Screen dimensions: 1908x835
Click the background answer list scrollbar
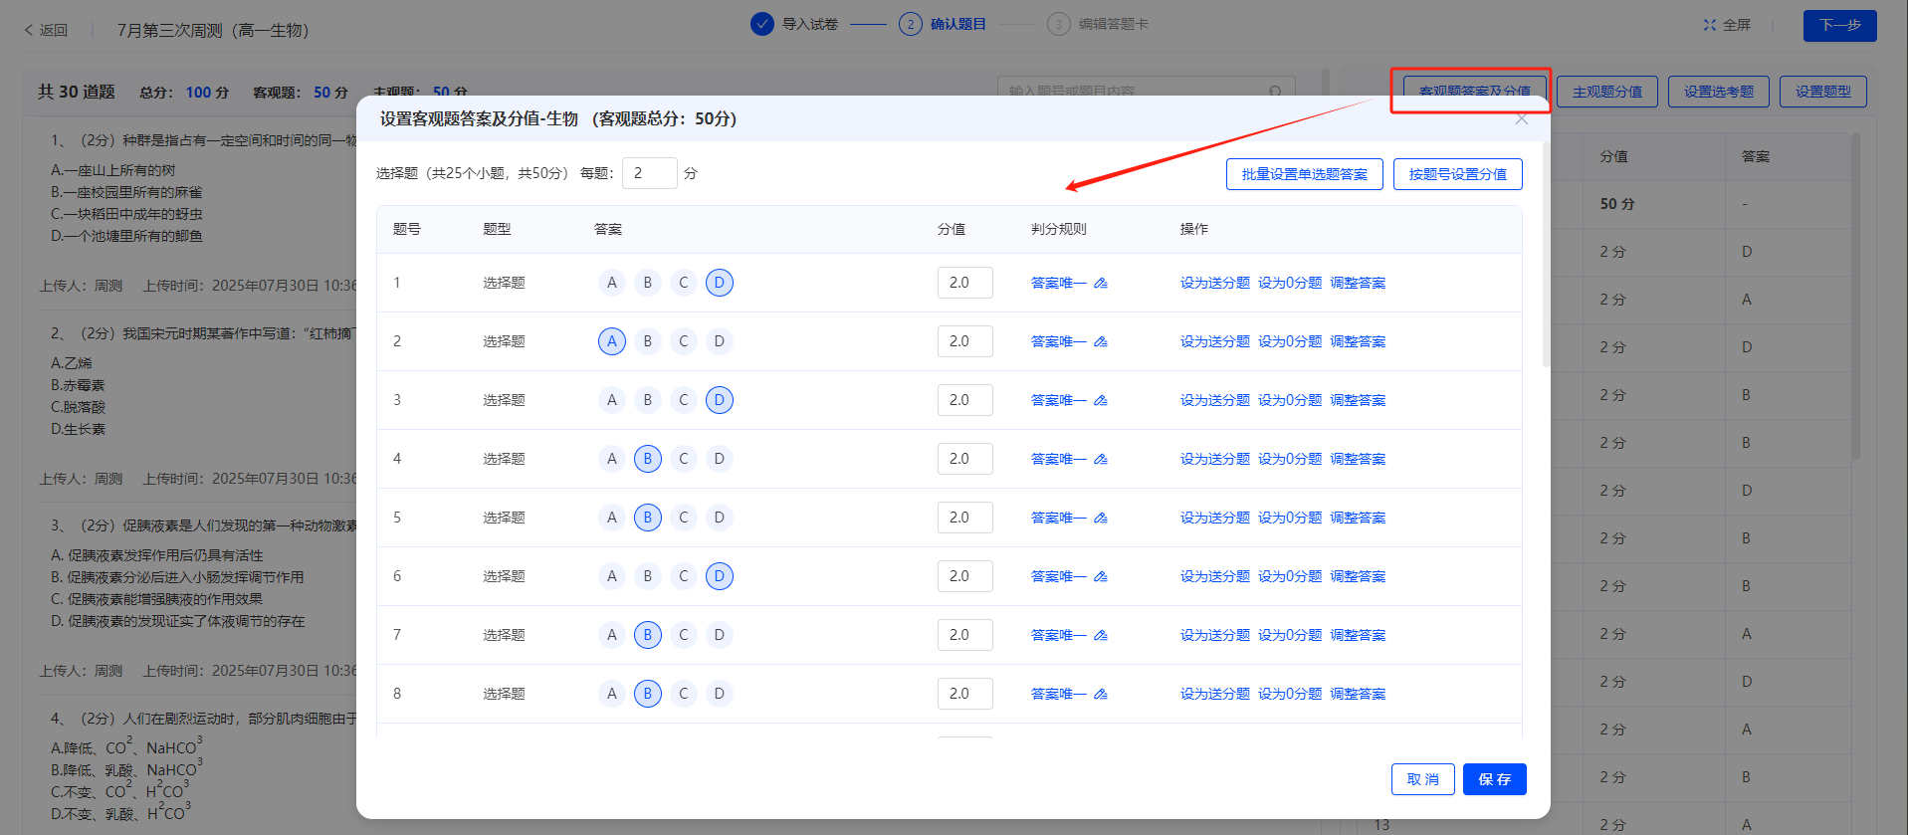point(1855,297)
